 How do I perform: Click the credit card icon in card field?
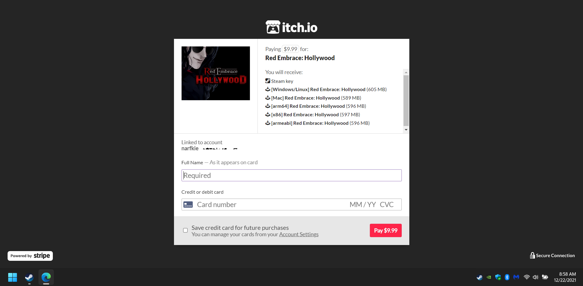[188, 205]
